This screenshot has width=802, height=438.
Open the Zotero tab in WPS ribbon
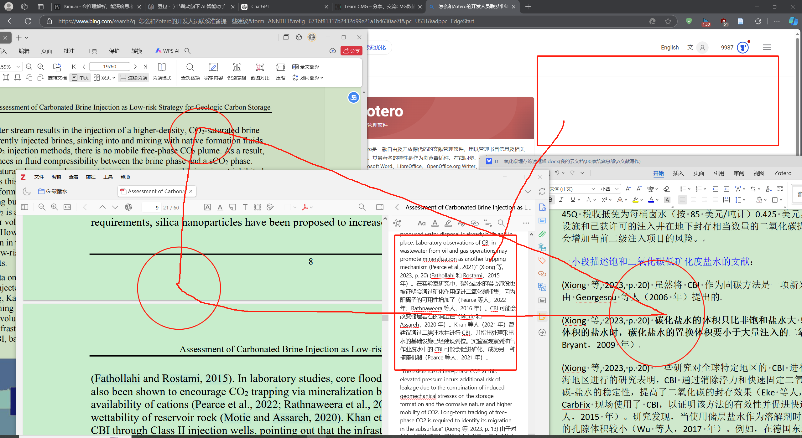coord(783,173)
